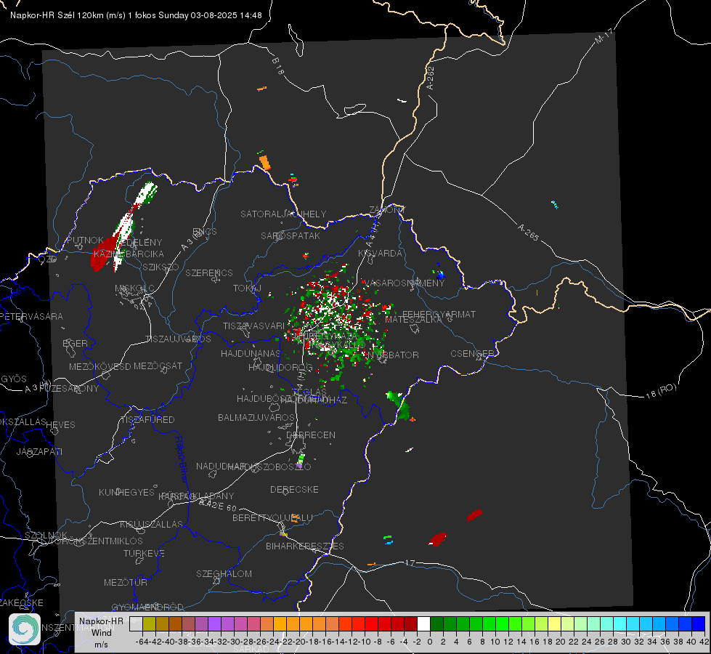Click the B 18 road label
This screenshot has width=711, height=654.
[278, 66]
